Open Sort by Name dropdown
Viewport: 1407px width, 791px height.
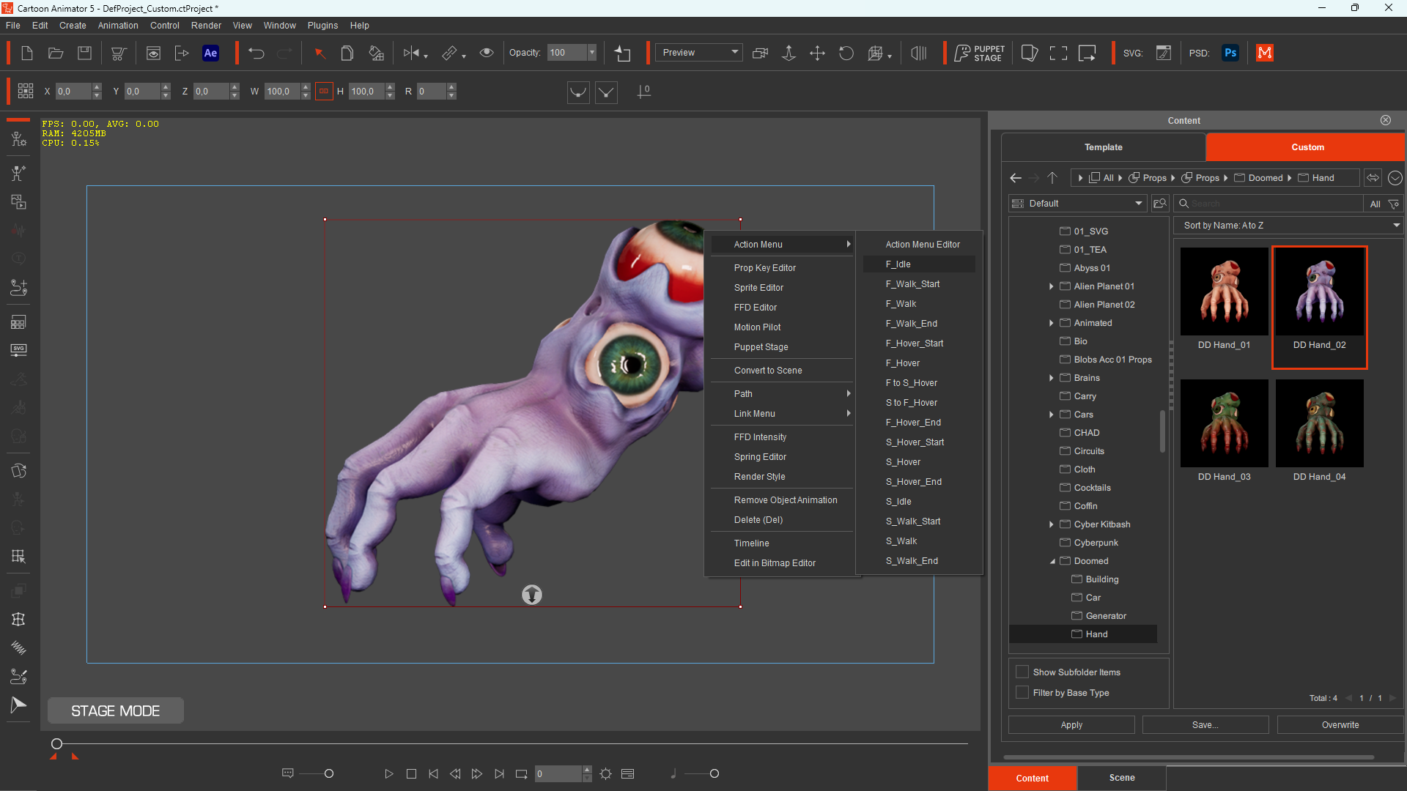1290,226
